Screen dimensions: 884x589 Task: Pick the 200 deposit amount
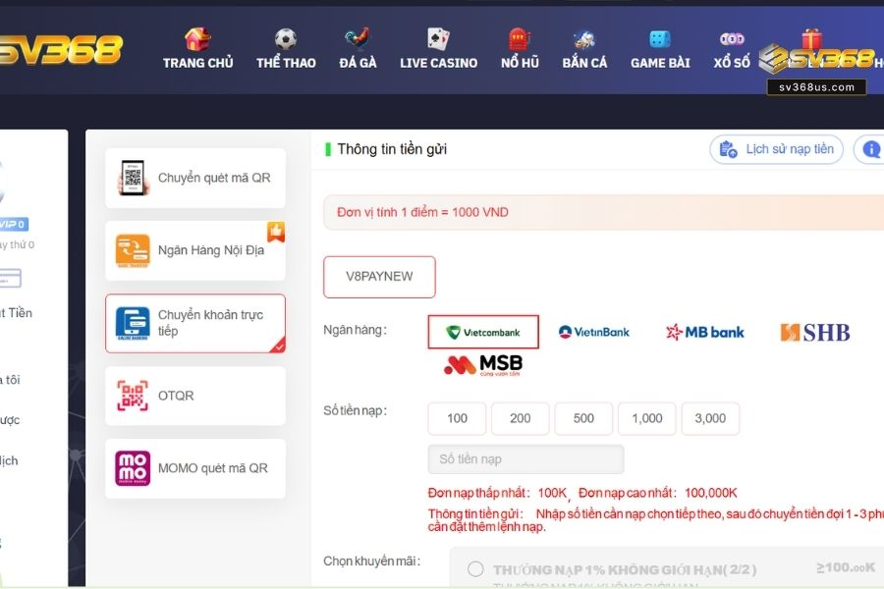click(520, 418)
